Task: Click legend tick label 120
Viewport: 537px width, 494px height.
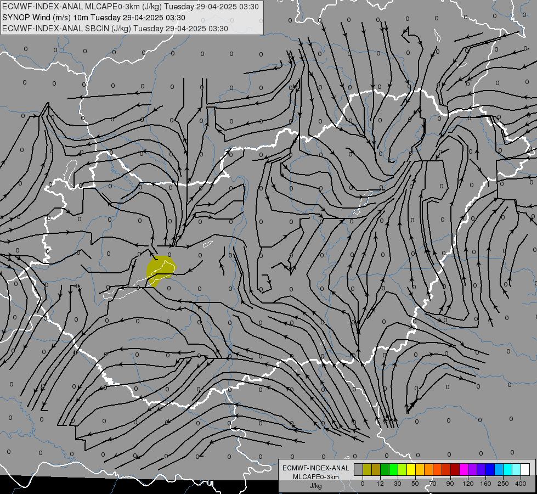Action: click(x=468, y=484)
